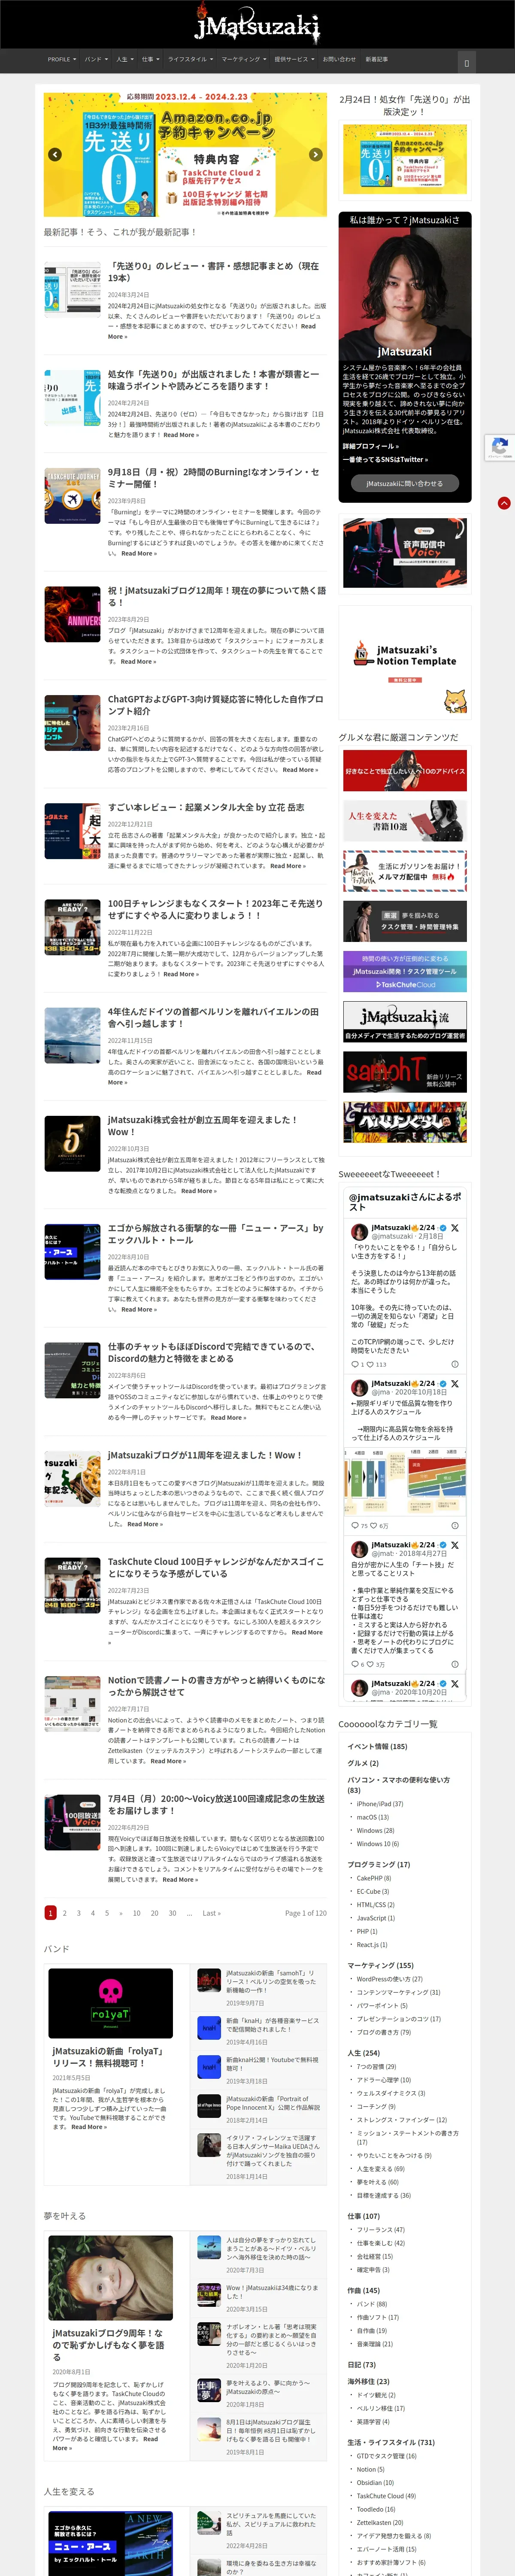This screenshot has height=2576, width=515.
Task: Click the previous slide arrow on the banner carousel
Action: [55, 155]
